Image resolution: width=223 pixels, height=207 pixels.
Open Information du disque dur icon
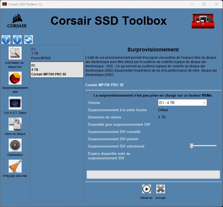[15, 53]
